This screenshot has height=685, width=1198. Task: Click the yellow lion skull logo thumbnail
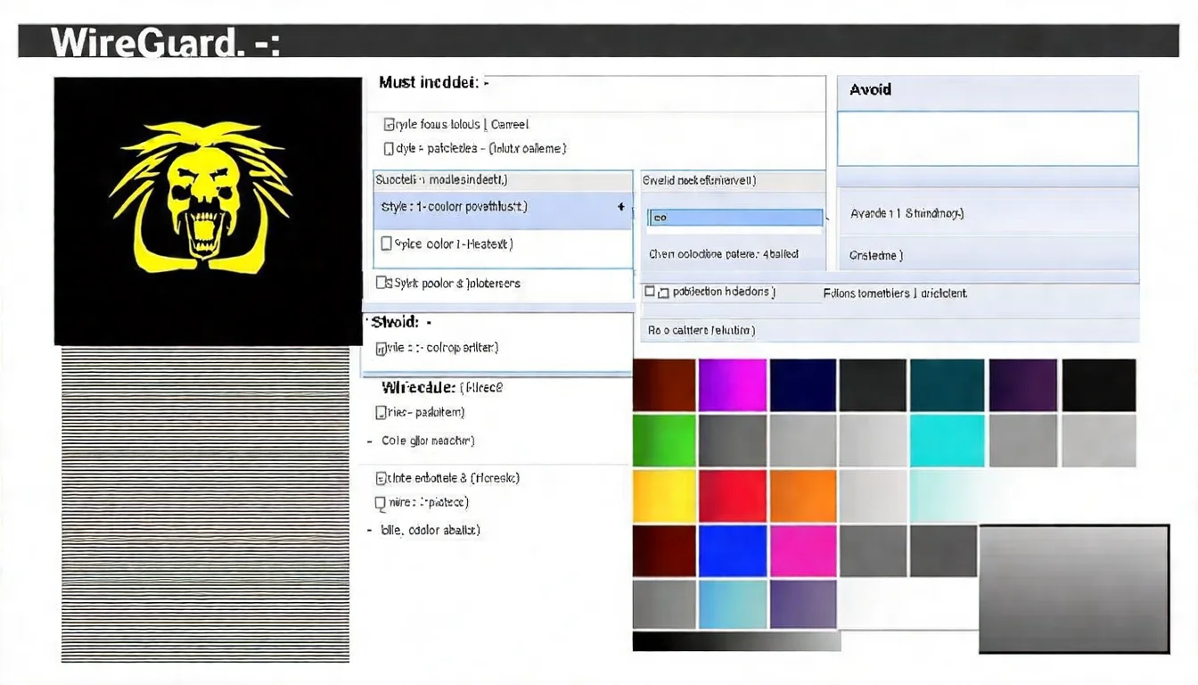tap(208, 210)
